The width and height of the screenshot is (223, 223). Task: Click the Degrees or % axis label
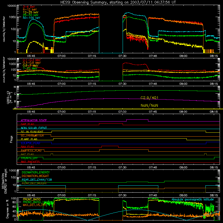(7, 209)
